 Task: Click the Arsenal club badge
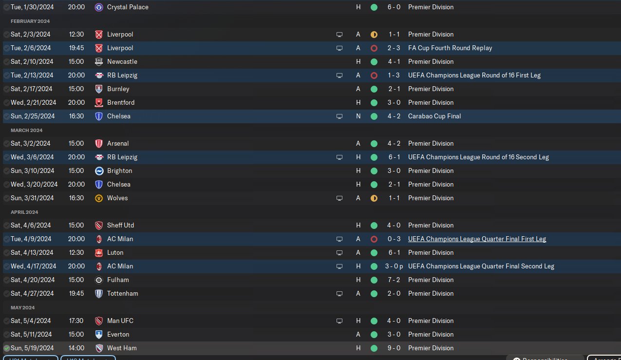click(x=99, y=144)
